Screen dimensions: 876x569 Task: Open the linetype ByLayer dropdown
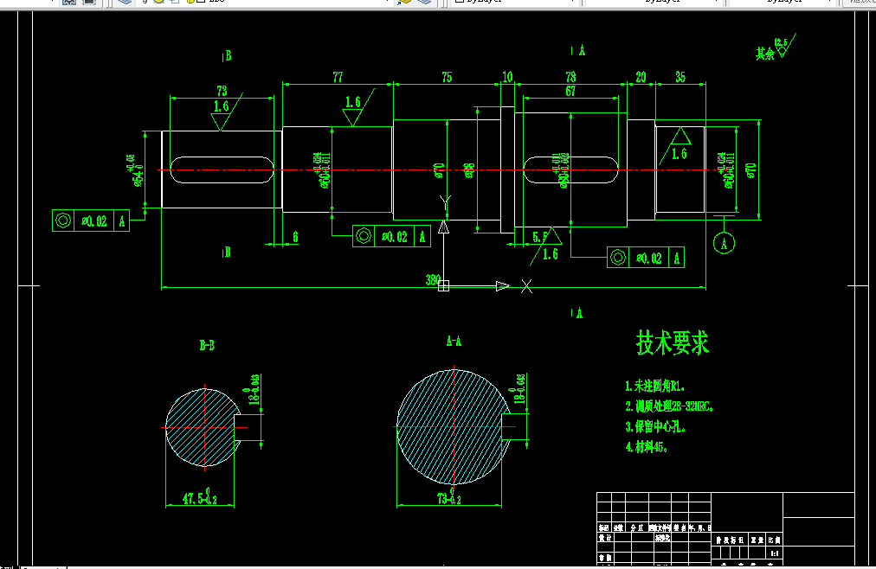(714, 3)
